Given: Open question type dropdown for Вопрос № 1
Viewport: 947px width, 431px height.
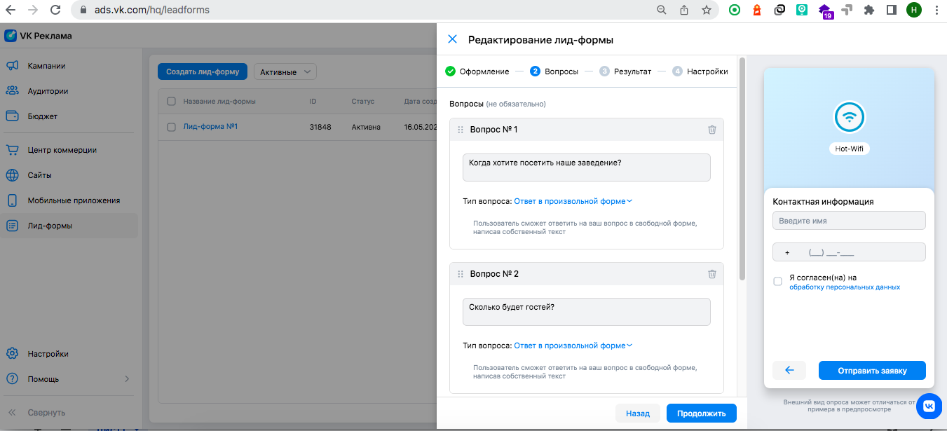Looking at the screenshot, I should pyautogui.click(x=573, y=201).
